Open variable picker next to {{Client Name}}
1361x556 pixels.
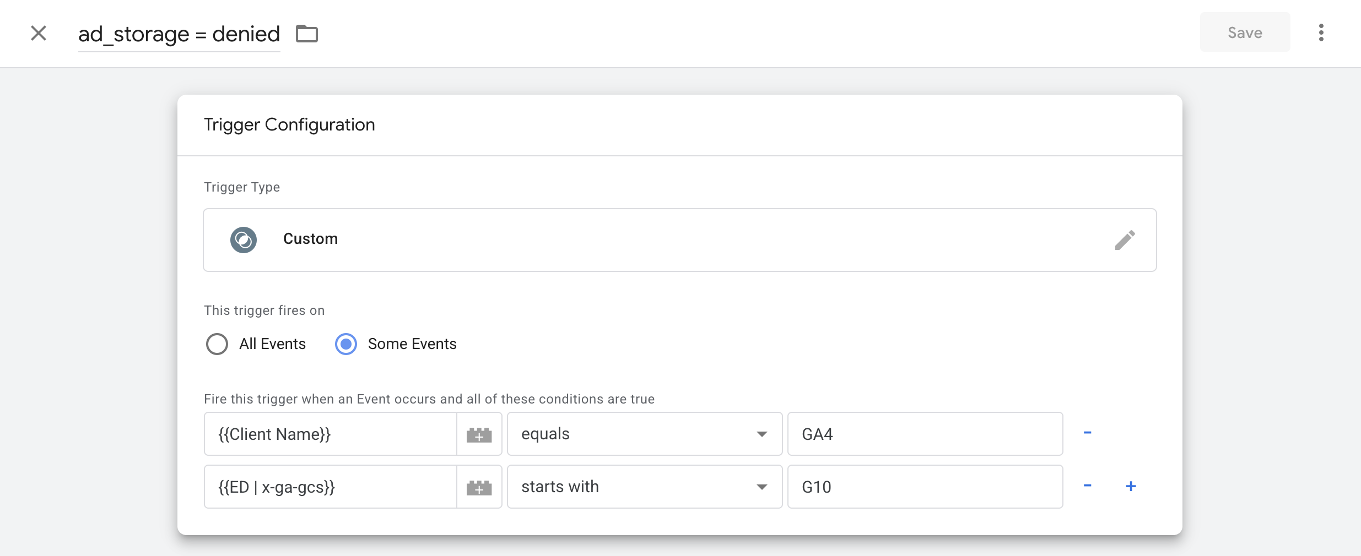click(479, 434)
